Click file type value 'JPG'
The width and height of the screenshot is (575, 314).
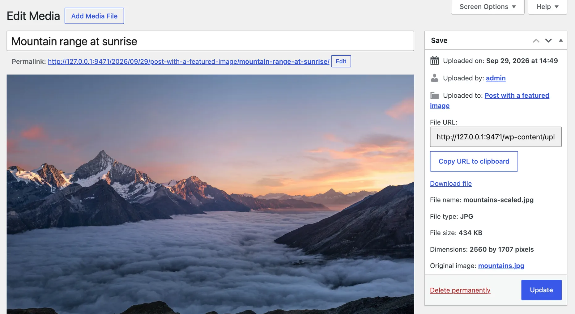(x=466, y=216)
